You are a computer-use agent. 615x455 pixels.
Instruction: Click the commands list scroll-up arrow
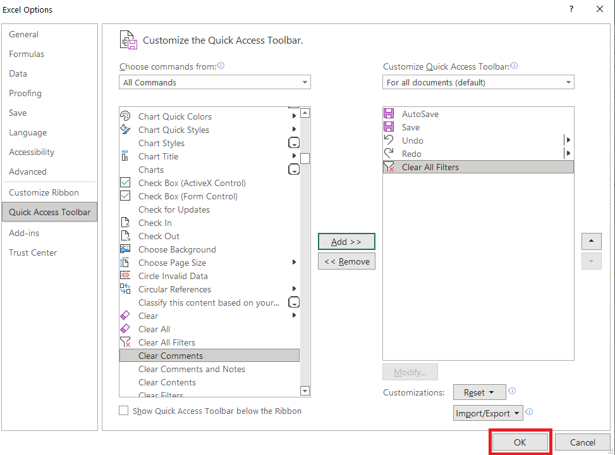click(x=305, y=113)
